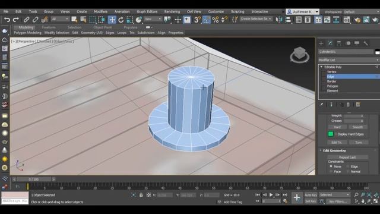Switch to the Freeform ribbon tab
Image resolution: width=380 pixels, height=214 pixels.
click(49, 27)
